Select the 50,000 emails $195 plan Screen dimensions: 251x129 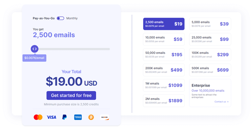(164, 55)
